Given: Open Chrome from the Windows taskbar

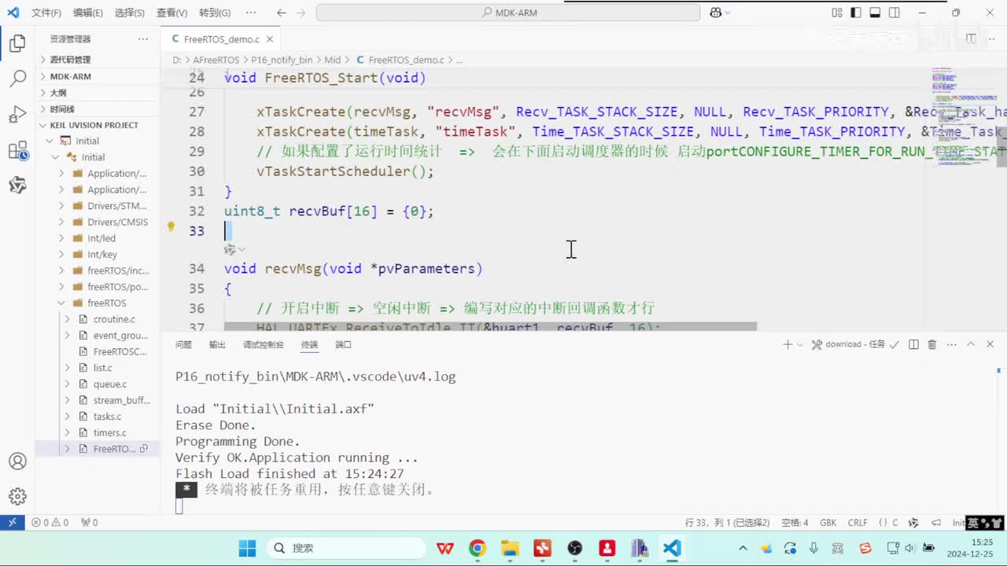Looking at the screenshot, I should pyautogui.click(x=478, y=548).
